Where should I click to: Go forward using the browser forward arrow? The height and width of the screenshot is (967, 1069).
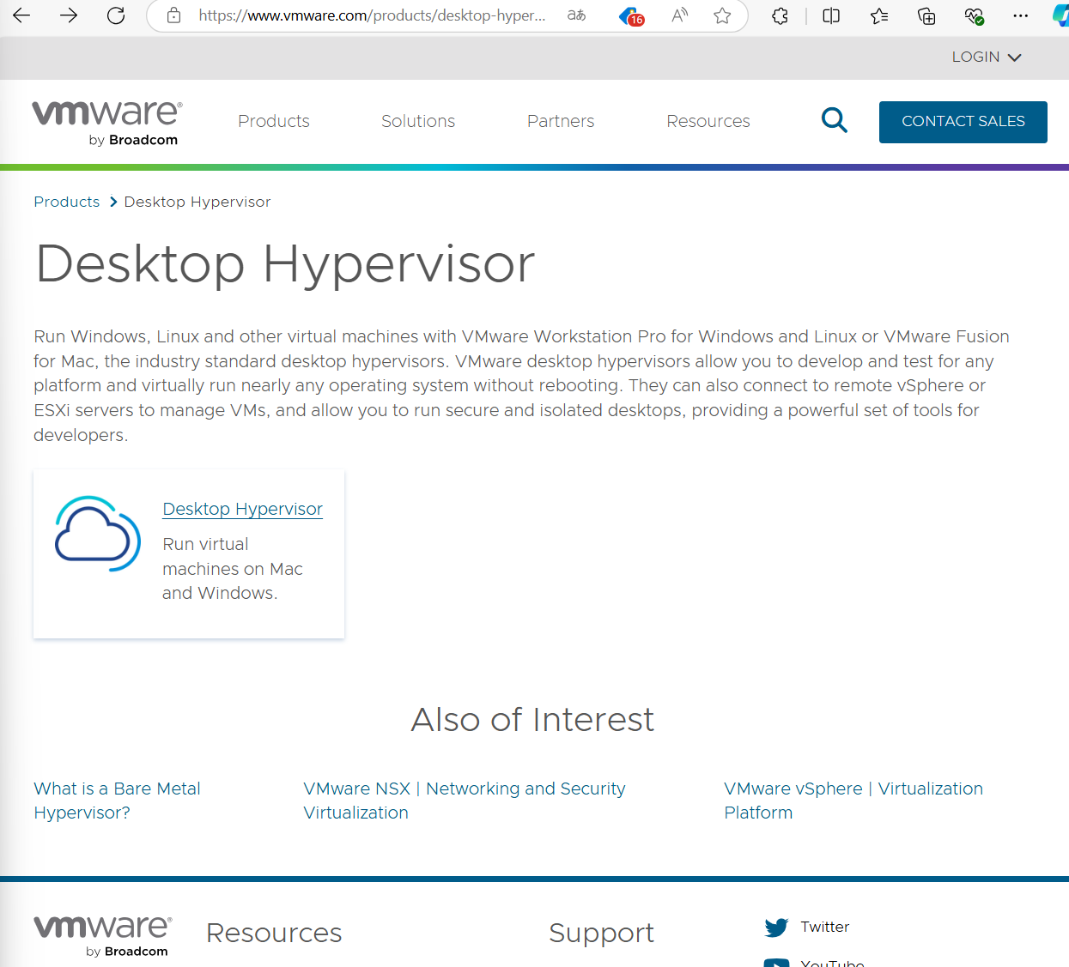(x=69, y=15)
